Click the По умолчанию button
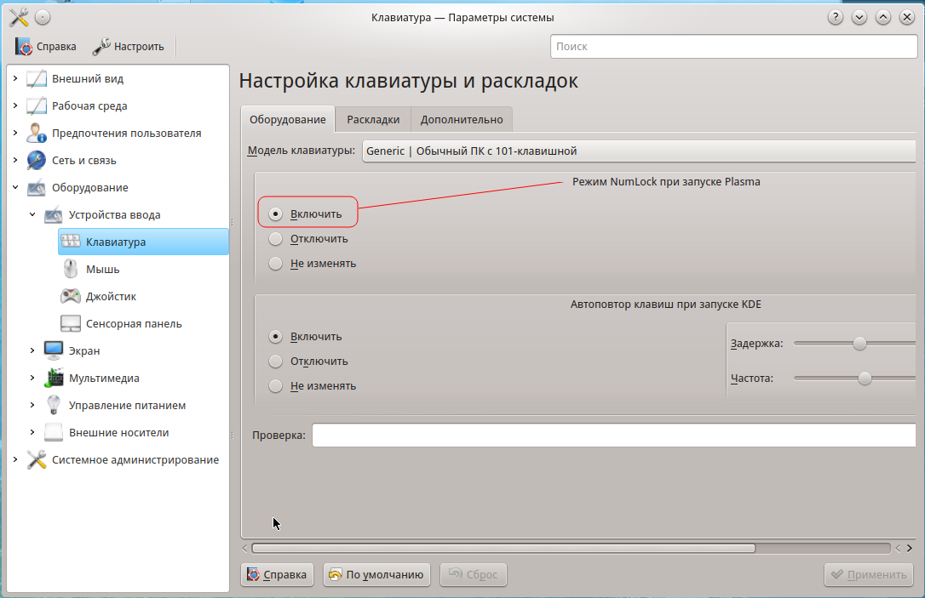This screenshot has height=598, width=925. 376,574
